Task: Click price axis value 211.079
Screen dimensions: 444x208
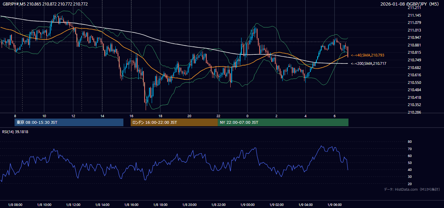Action: click(x=414, y=23)
